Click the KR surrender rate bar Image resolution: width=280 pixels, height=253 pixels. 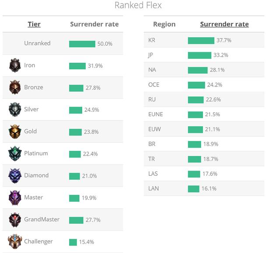[x=201, y=40]
